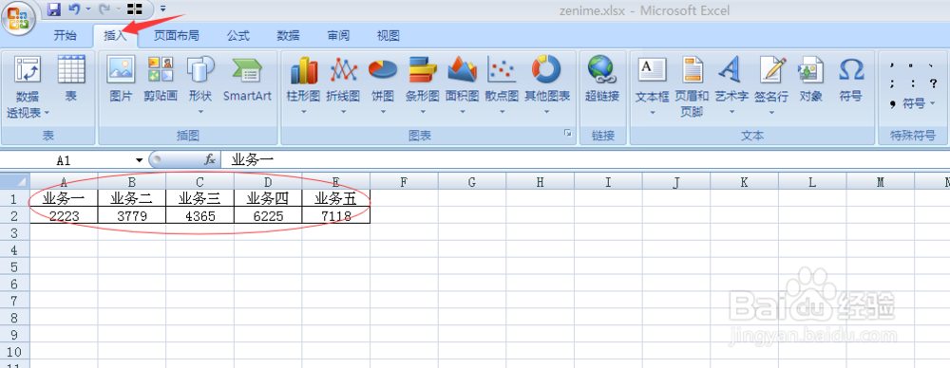Viewport: 950px width, 368px height.
Task: Click the formula bar with 业务一
Action: click(584, 159)
